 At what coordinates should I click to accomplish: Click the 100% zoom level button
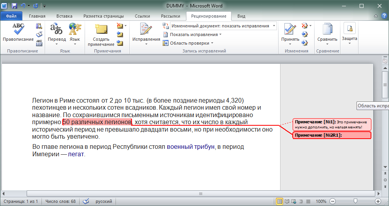coord(321,201)
